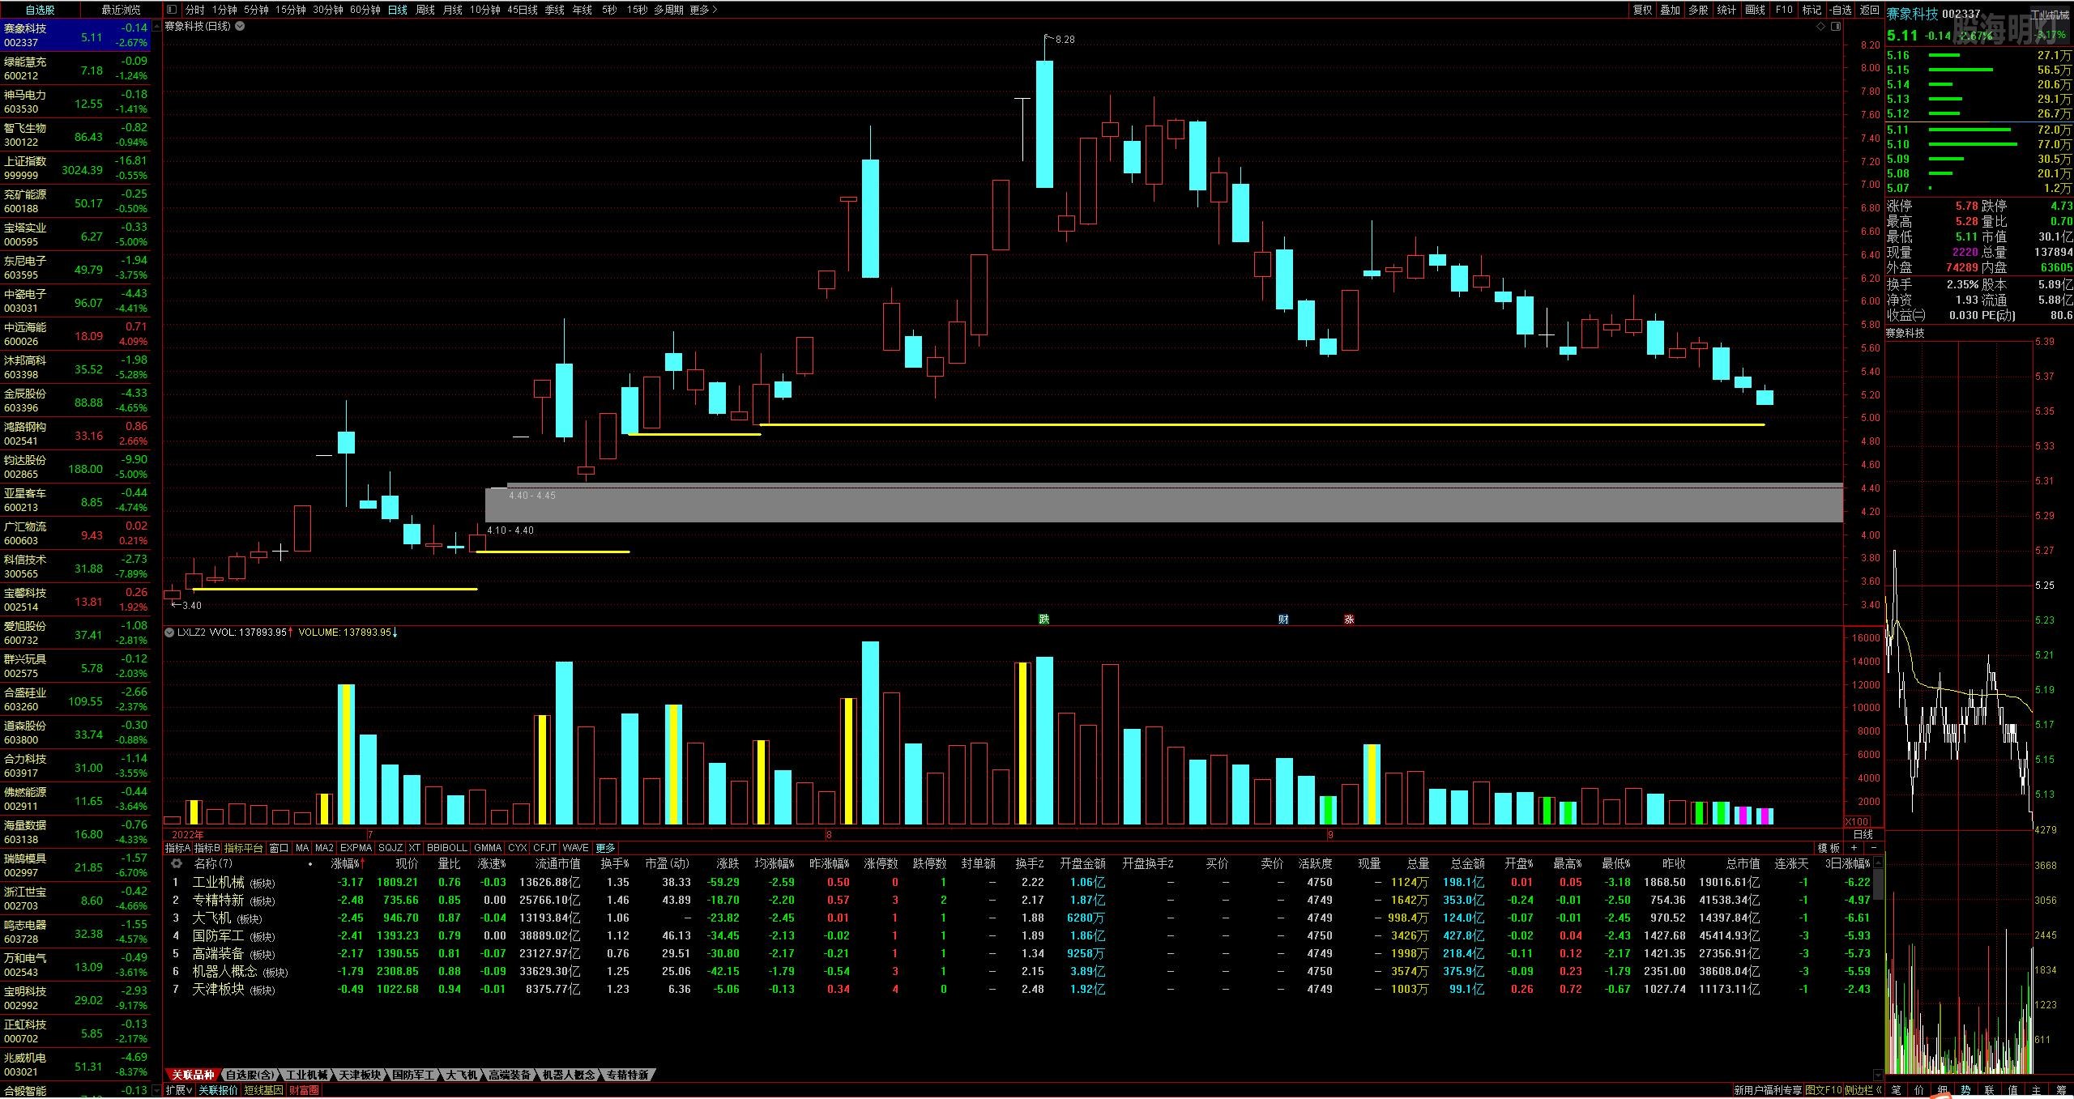Viewport: 2074px width, 1099px height.
Task: Select 工业机械 bottom tab
Action: [x=306, y=1075]
